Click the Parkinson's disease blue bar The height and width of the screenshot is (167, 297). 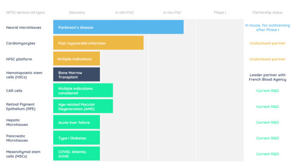tap(118, 27)
